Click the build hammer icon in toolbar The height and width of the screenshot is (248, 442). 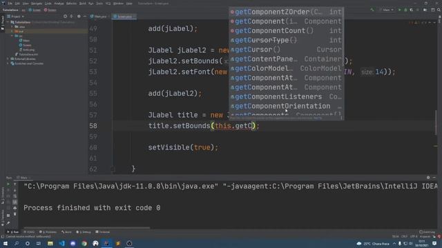tap(372, 10)
